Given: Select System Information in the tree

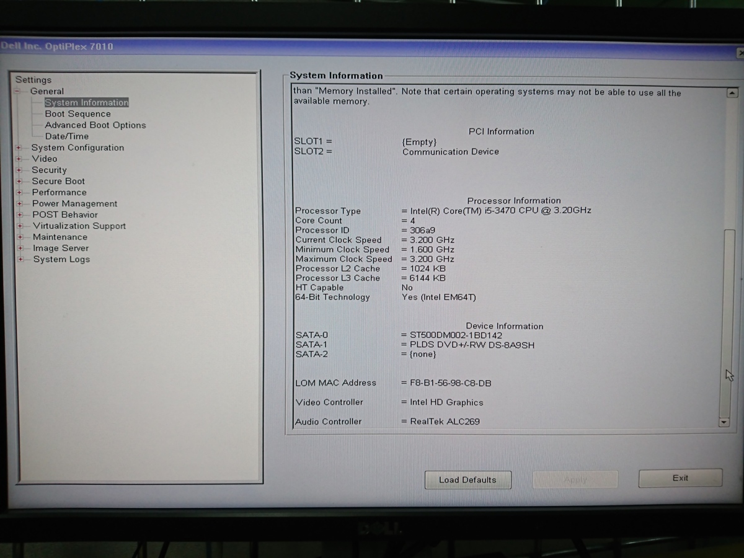Looking at the screenshot, I should pos(87,102).
